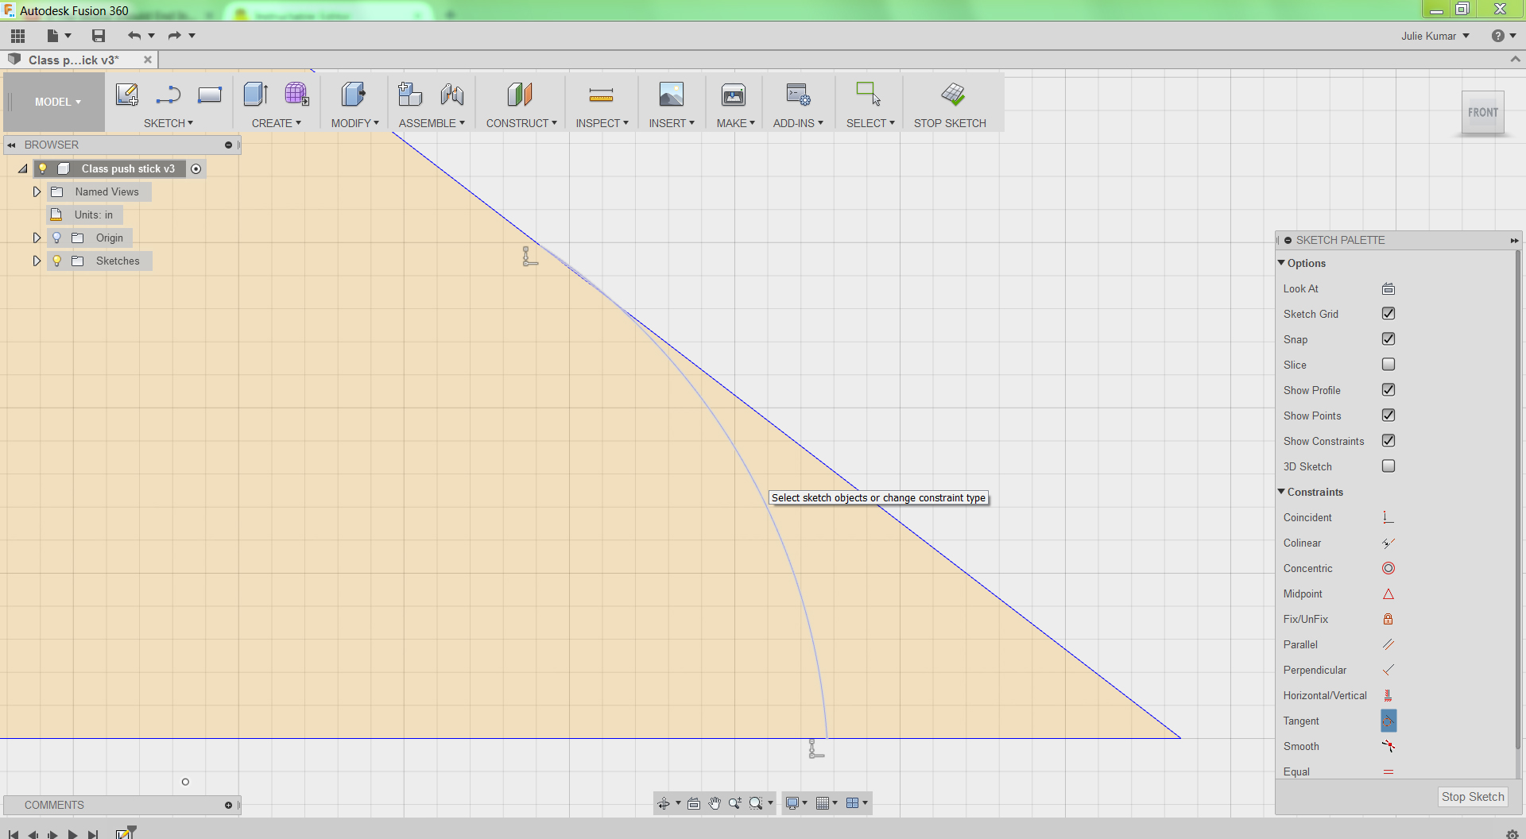Open the CREATE menu
Screen dimensions: 1526x839
277,123
